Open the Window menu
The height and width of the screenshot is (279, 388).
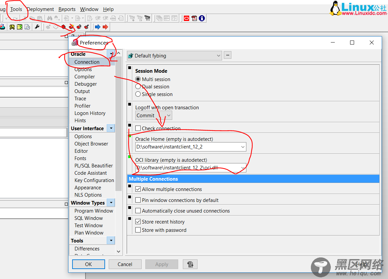[89, 9]
